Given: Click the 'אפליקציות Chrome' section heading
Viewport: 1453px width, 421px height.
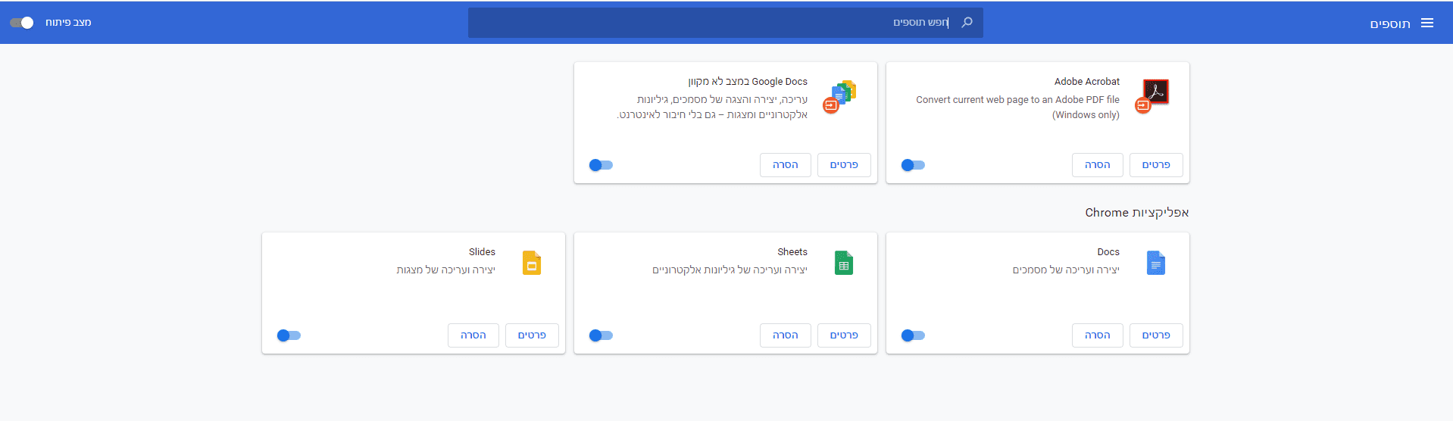Looking at the screenshot, I should click(x=1136, y=213).
